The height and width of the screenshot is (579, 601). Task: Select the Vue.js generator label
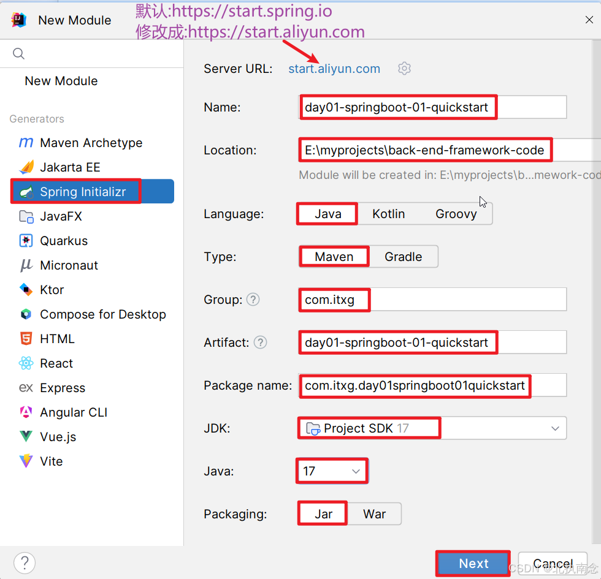pyautogui.click(x=58, y=437)
